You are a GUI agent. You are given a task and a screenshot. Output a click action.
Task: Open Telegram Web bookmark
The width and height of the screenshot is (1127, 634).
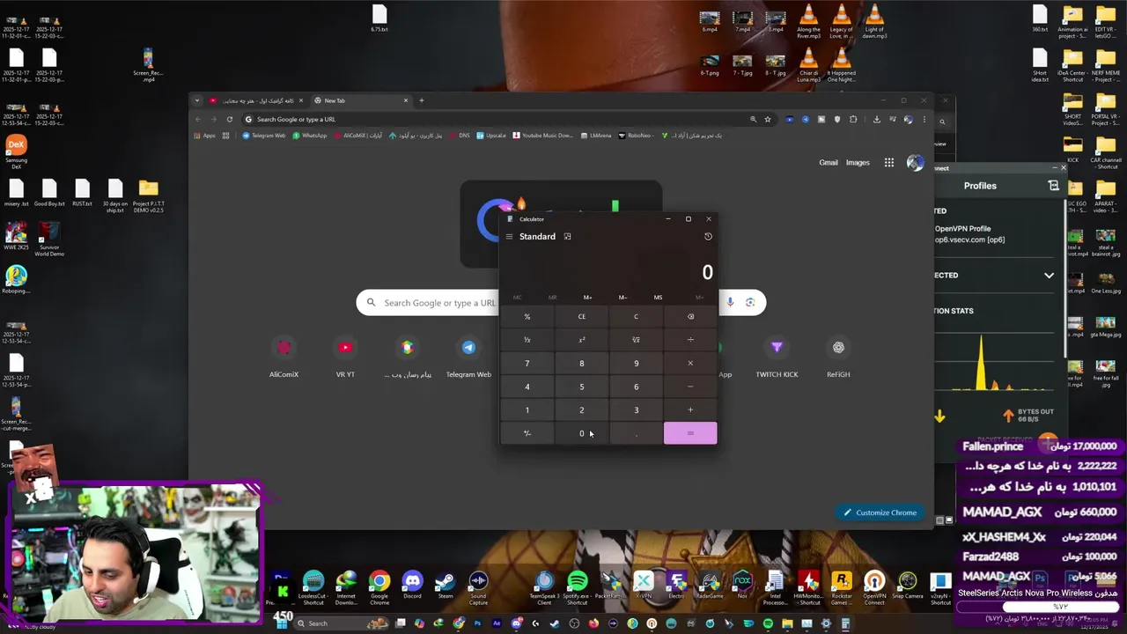click(x=264, y=136)
